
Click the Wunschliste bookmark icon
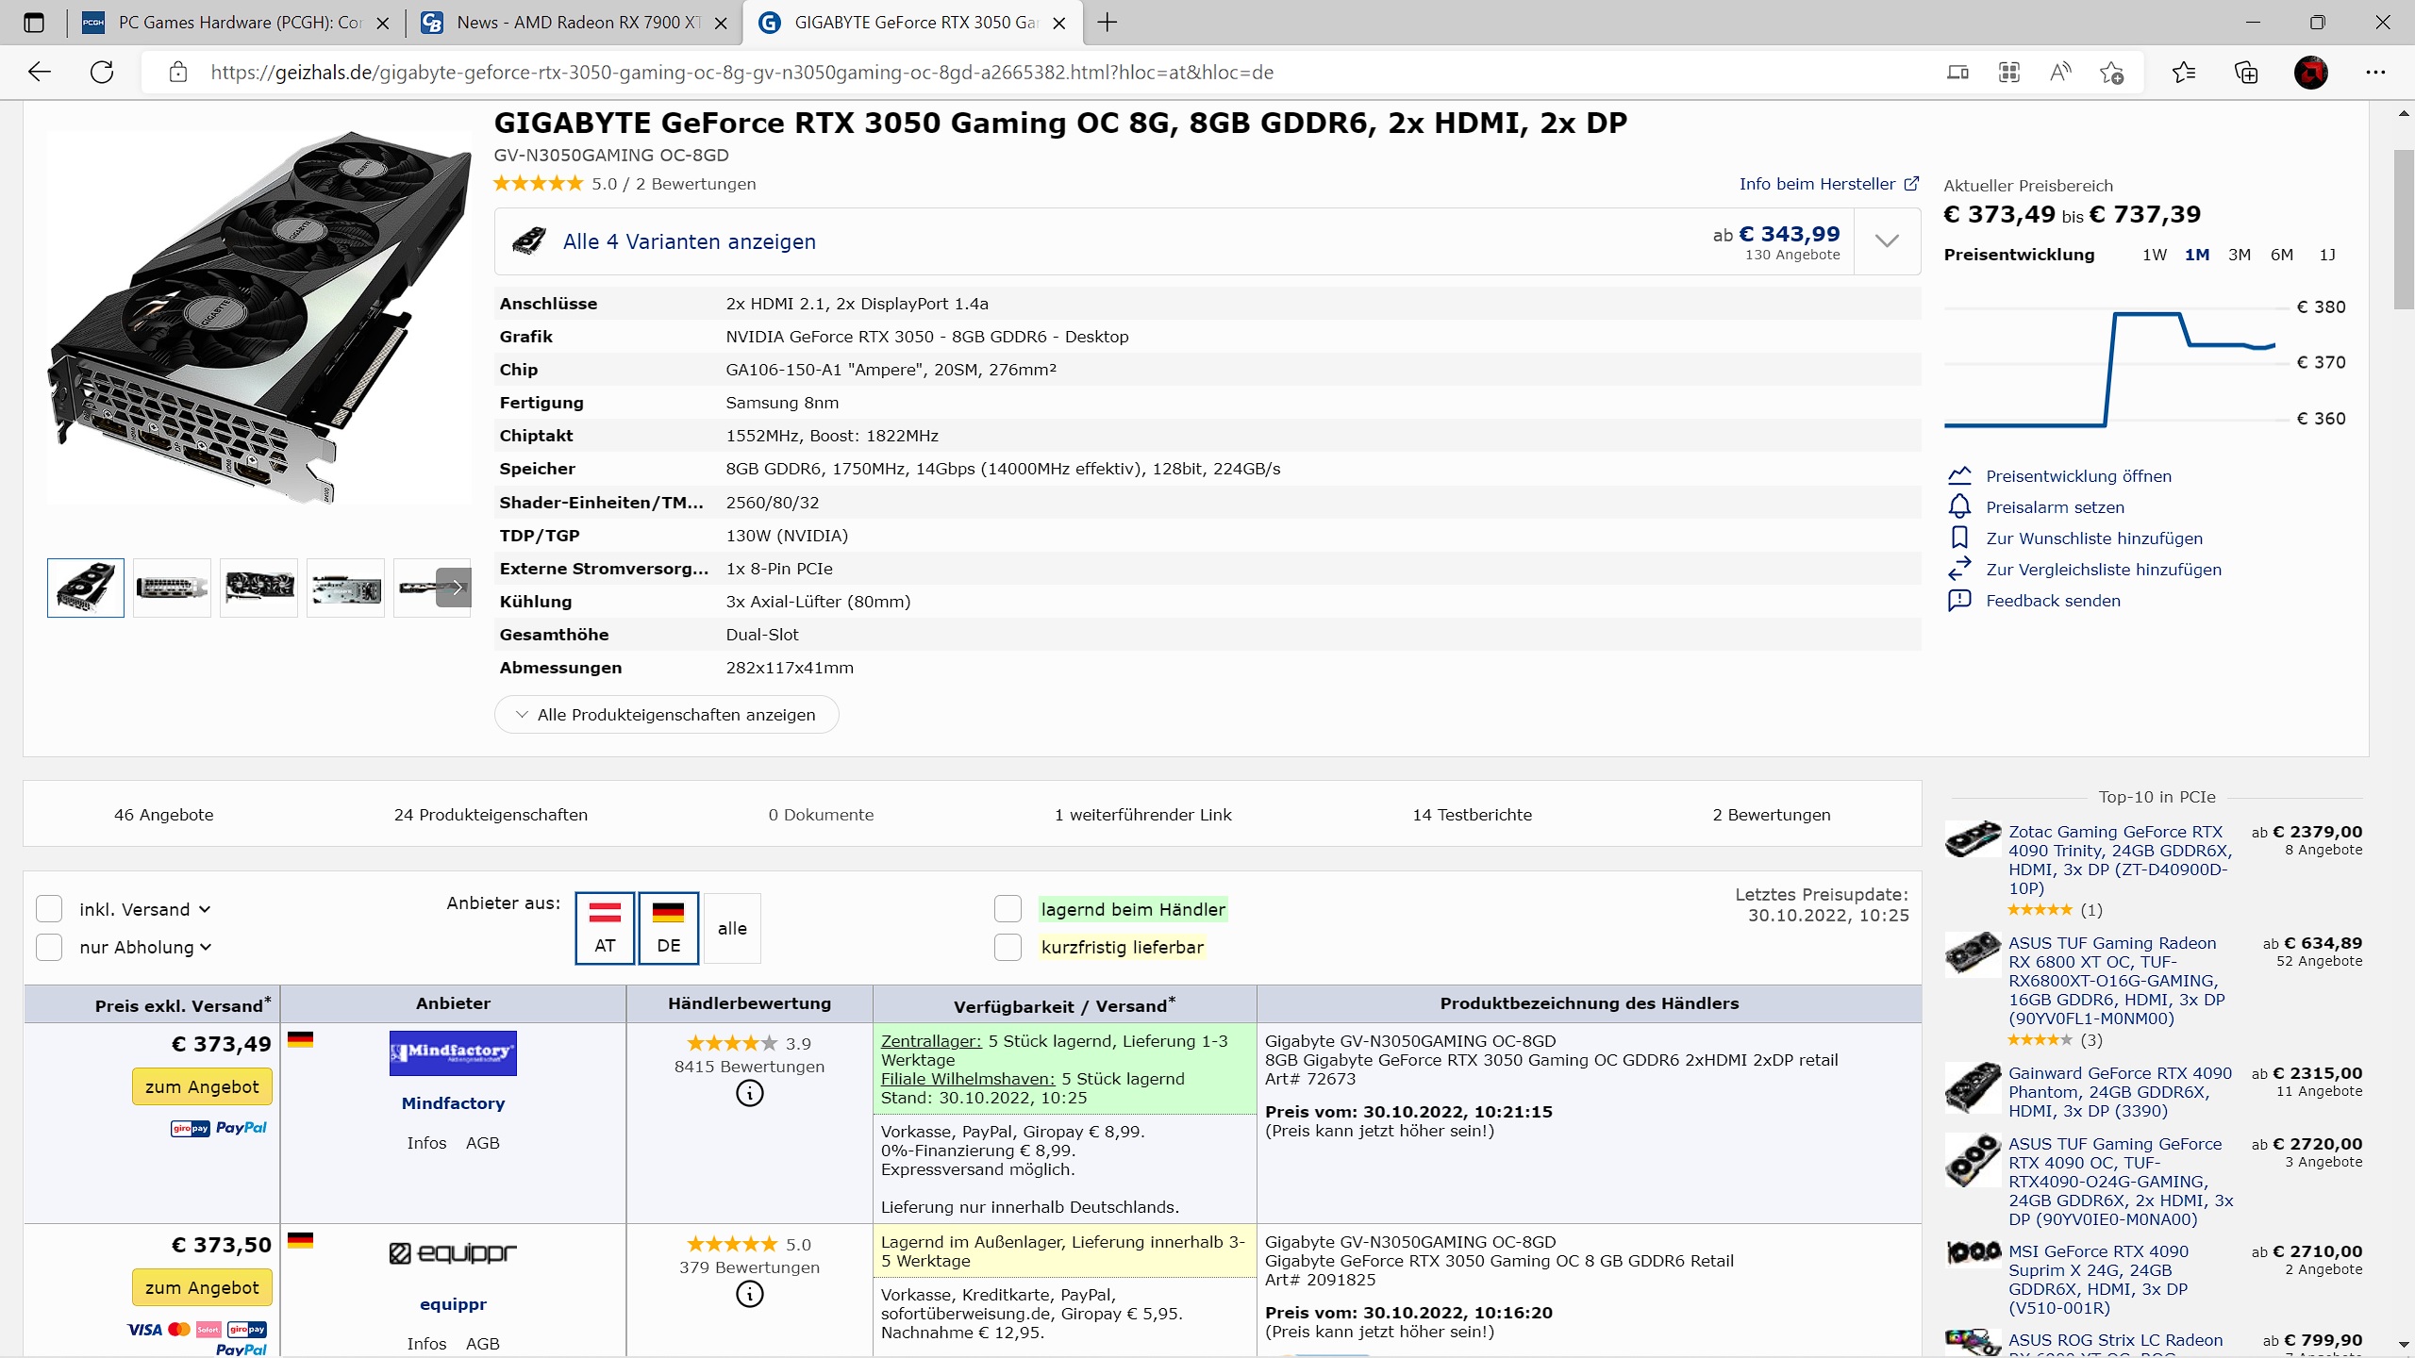(x=1959, y=538)
